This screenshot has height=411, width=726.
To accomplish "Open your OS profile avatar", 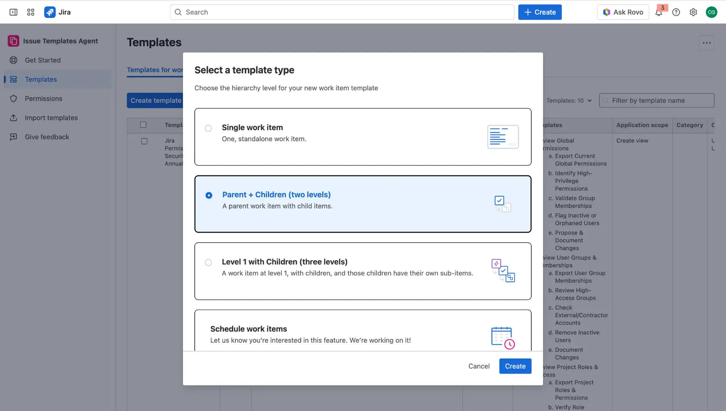I will pos(712,12).
